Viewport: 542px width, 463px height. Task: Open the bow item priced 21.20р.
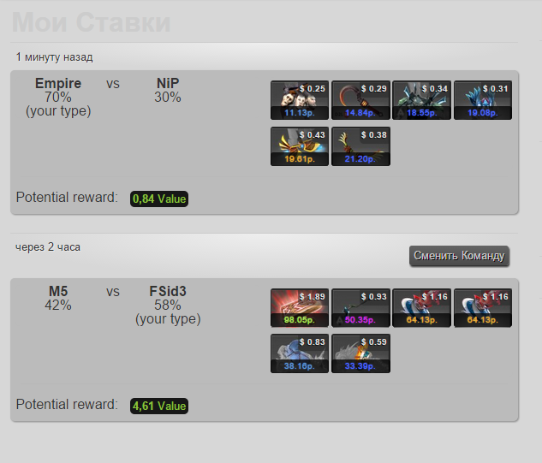click(x=360, y=146)
